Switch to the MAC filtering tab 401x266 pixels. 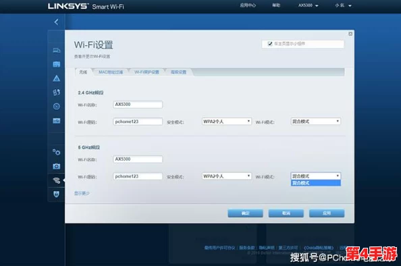coord(111,72)
